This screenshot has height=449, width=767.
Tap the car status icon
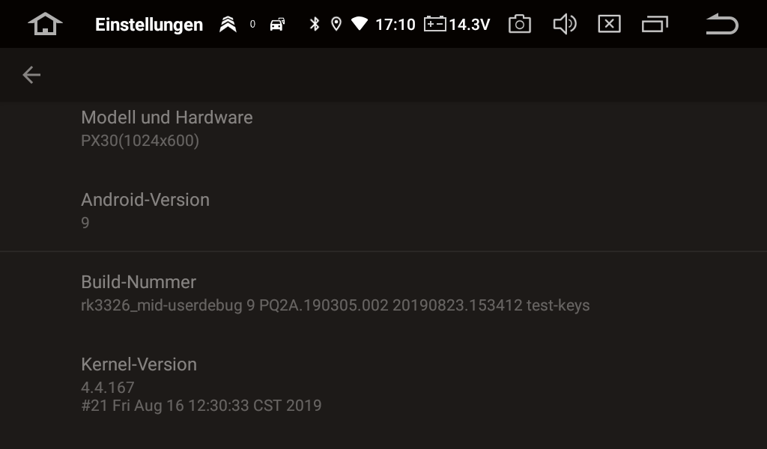277,24
